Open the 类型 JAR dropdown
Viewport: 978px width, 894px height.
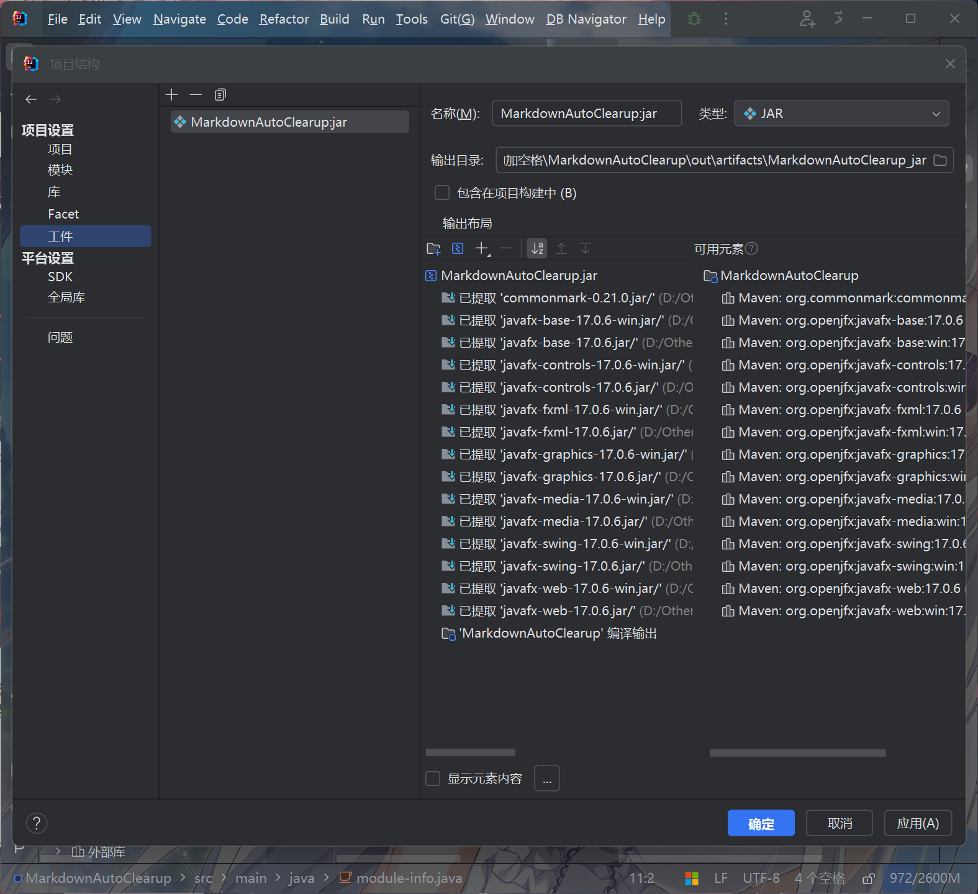[841, 114]
